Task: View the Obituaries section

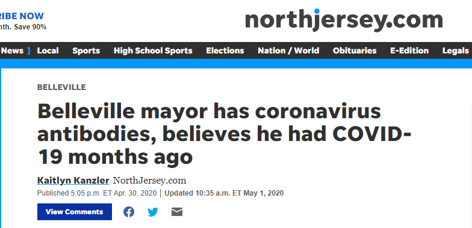Action: coord(355,50)
